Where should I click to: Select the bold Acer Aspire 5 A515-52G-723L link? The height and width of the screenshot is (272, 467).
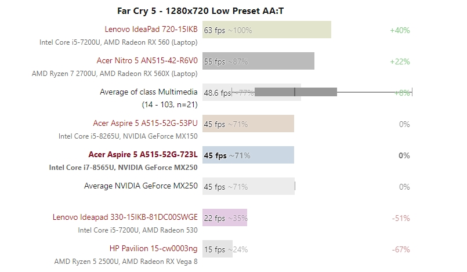(143, 155)
